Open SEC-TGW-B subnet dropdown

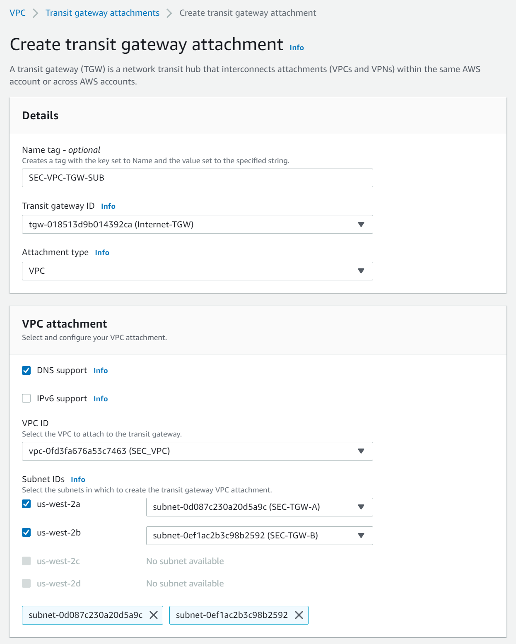pos(259,535)
